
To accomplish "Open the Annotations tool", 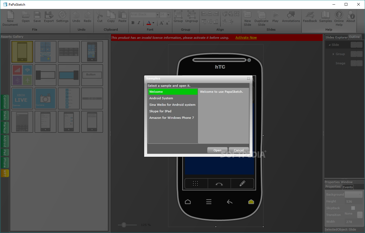I will 291,15.
